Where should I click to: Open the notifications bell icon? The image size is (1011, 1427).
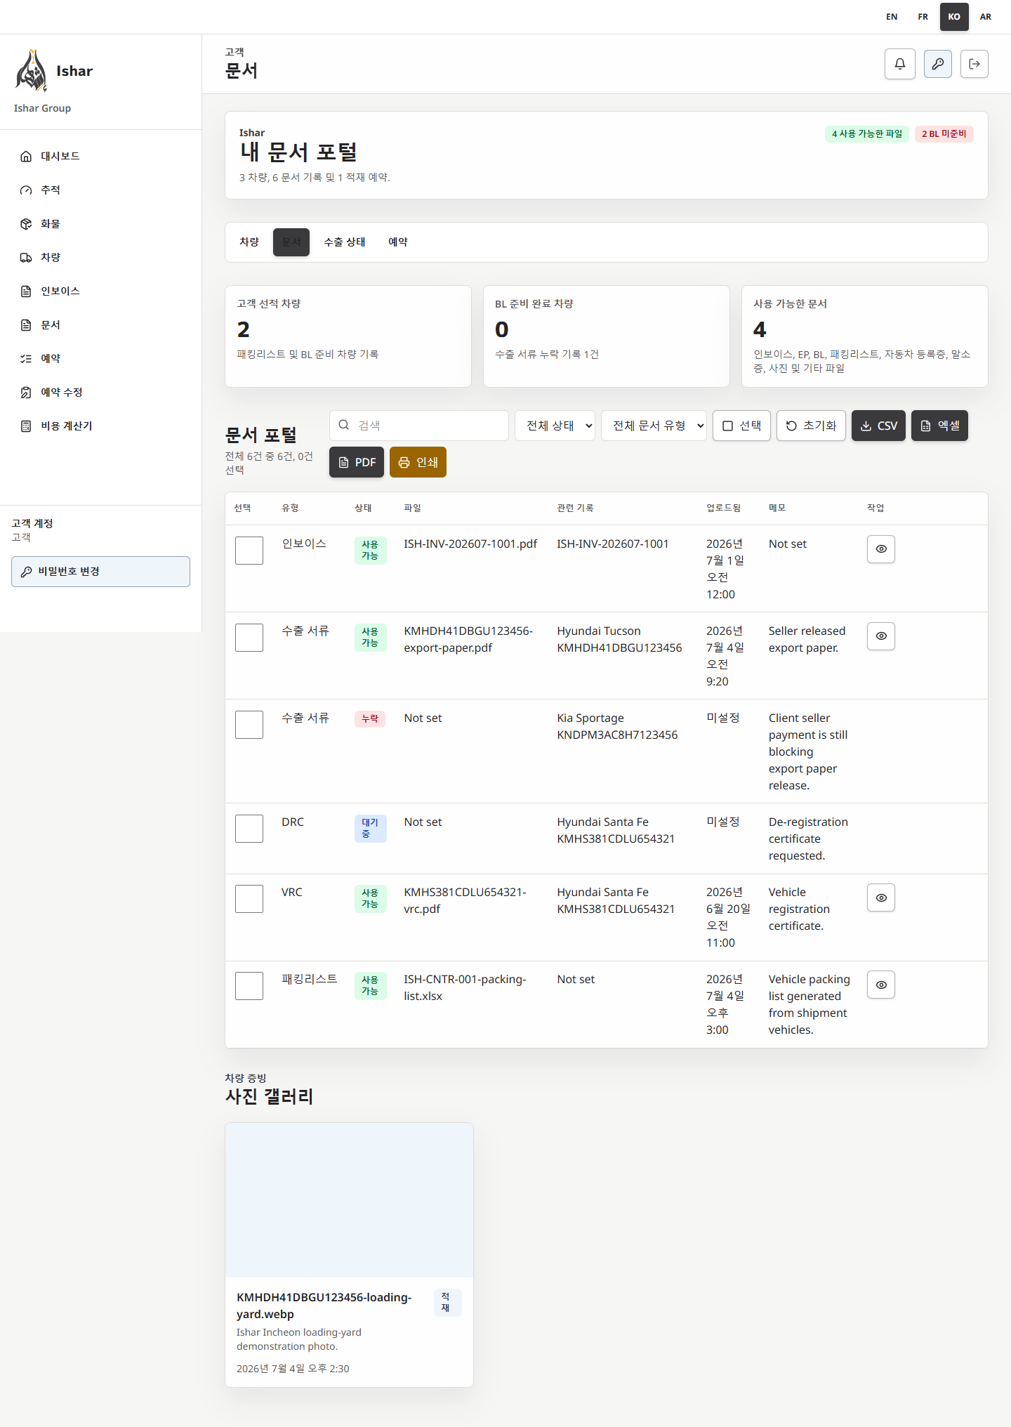click(x=899, y=64)
